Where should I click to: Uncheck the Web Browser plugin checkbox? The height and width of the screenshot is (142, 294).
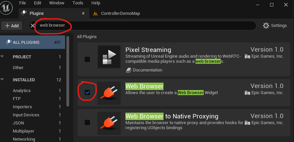[87, 92]
